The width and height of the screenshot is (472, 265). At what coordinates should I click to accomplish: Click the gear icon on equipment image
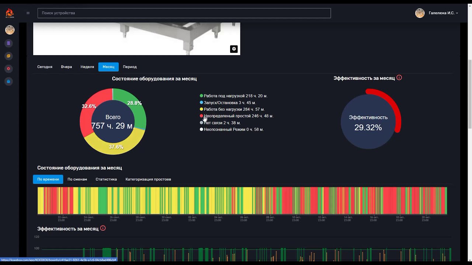234,49
